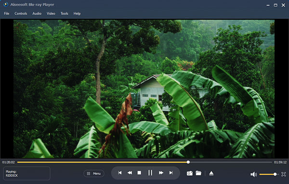
Task: Toggle full screen mode
Action: click(284, 174)
